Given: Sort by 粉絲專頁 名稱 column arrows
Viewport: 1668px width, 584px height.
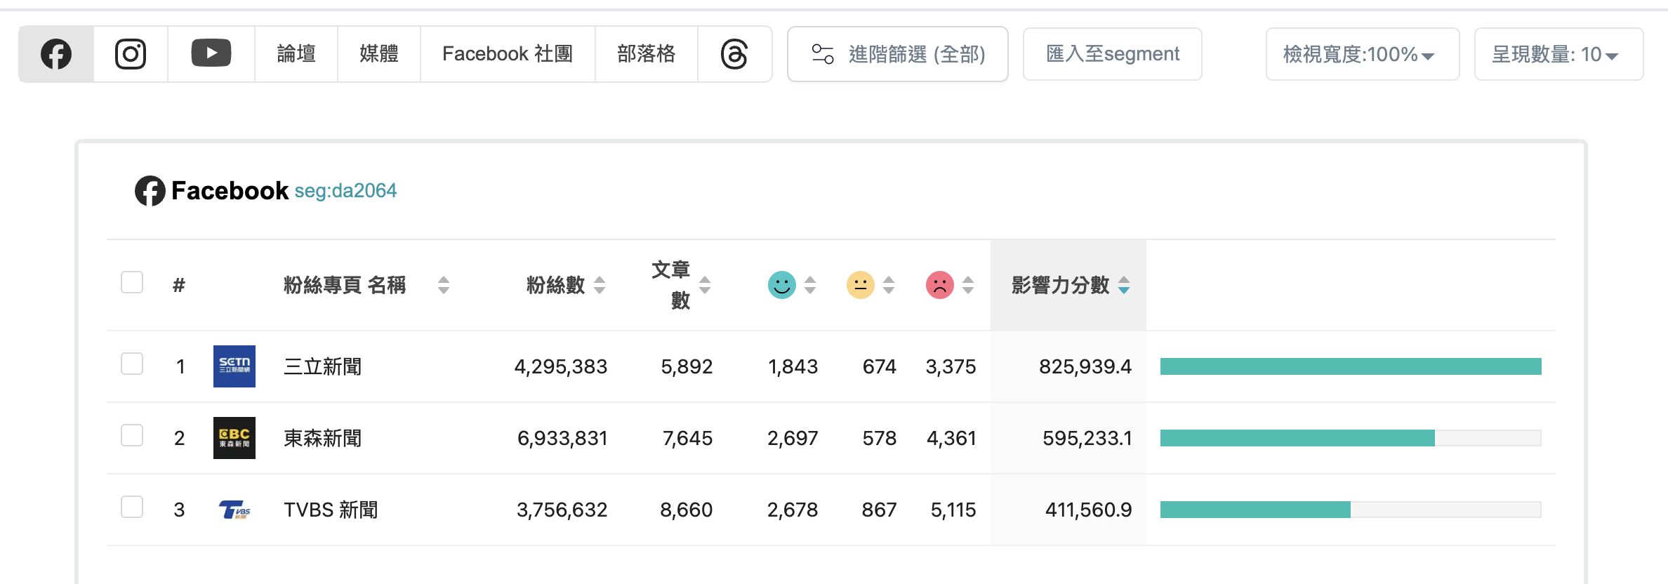Looking at the screenshot, I should 444,285.
